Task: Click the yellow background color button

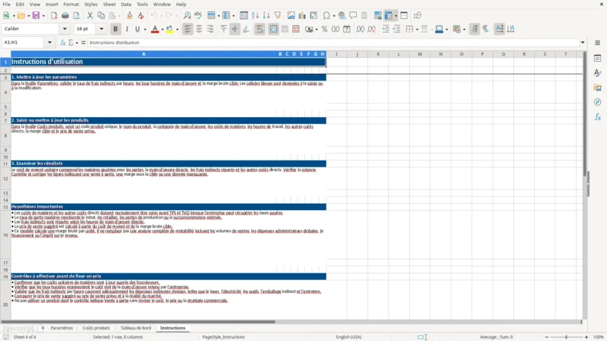Action: 170,29
